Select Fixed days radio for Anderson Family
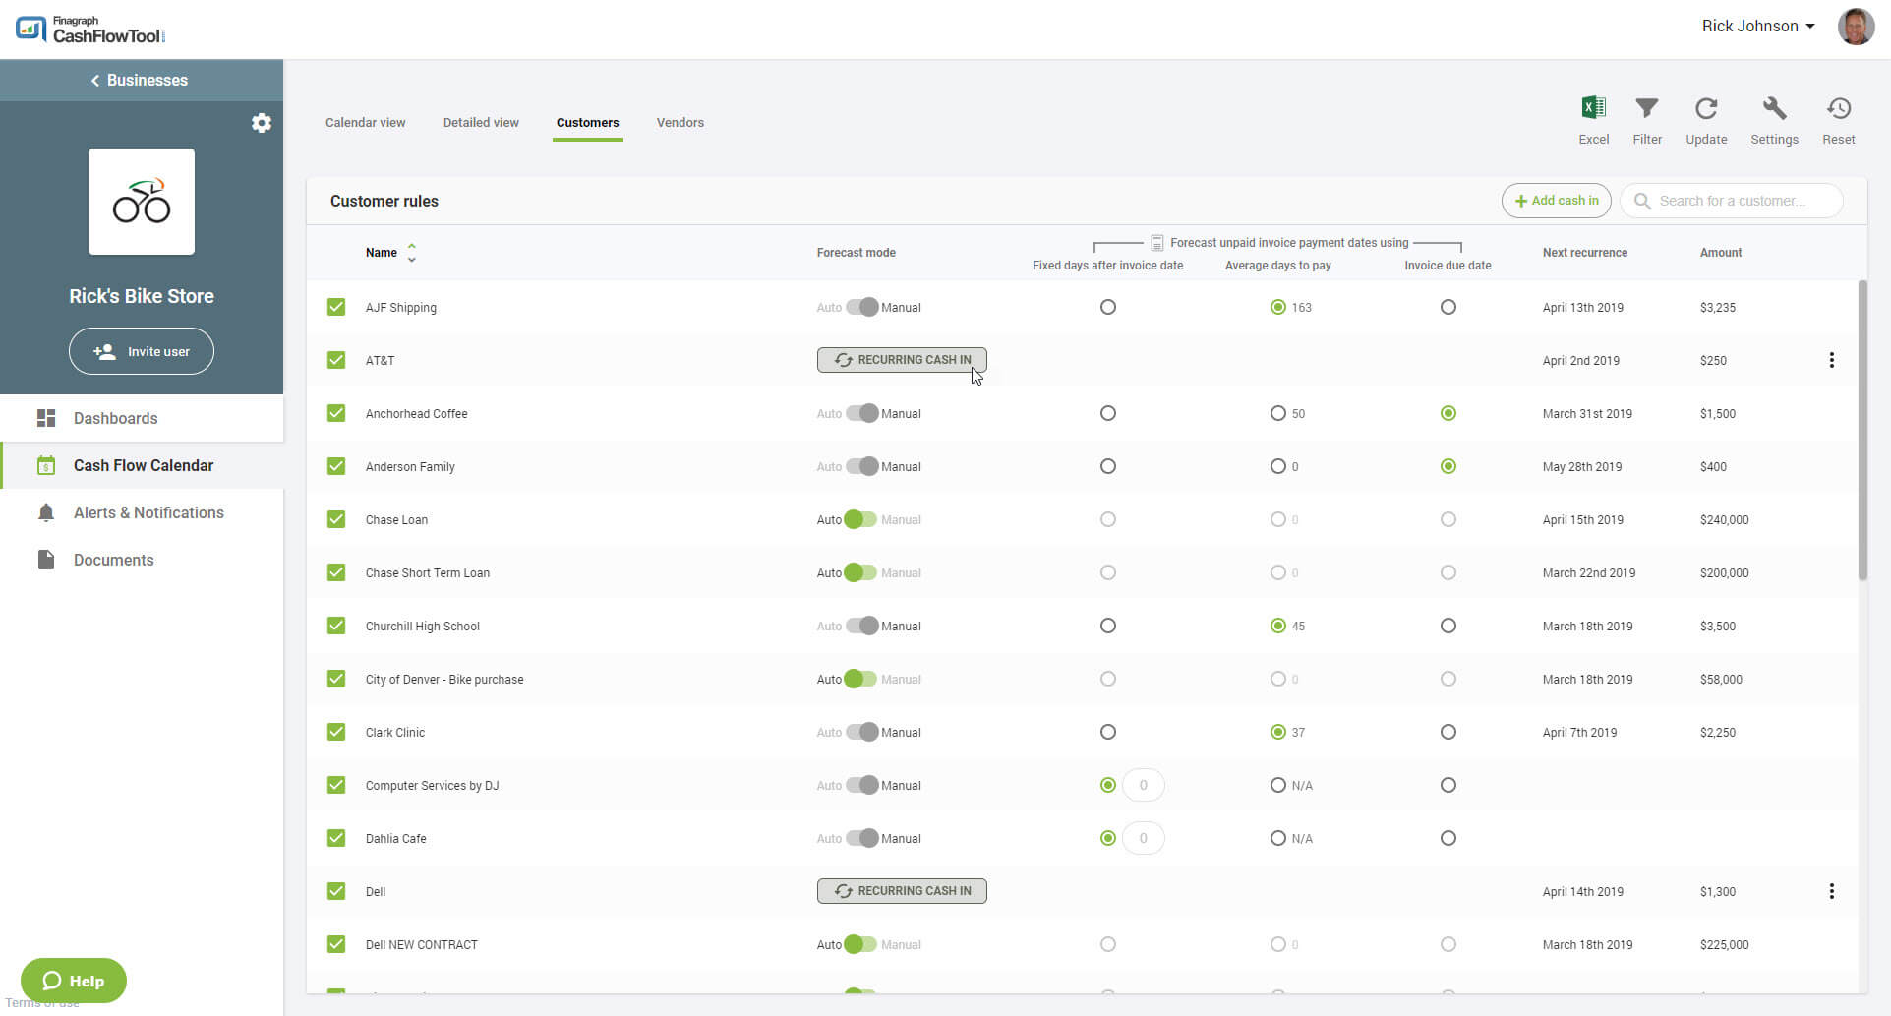Screen dimensions: 1891x1016 click(1108, 466)
